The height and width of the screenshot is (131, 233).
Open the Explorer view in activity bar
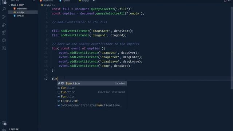pyautogui.click(x=4, y=2)
